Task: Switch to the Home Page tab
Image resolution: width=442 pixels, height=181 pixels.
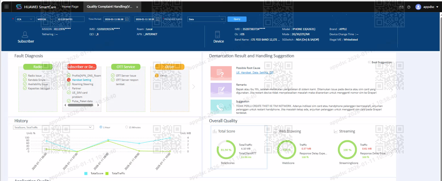Action: click(70, 7)
